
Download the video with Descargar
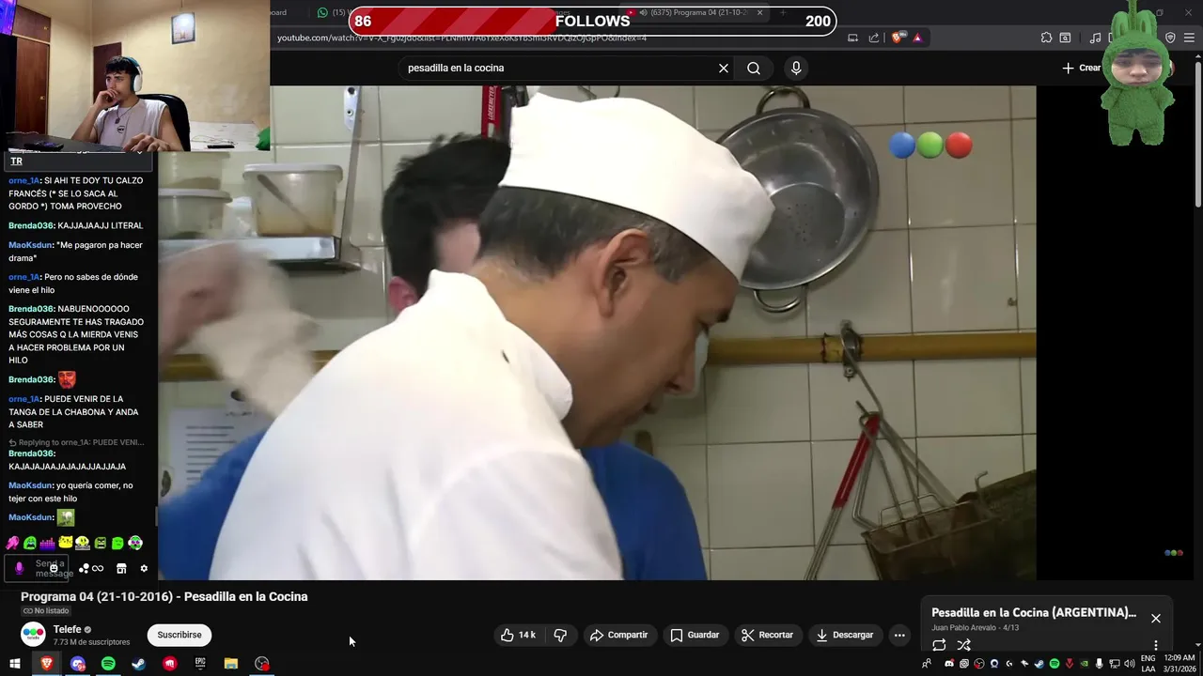pyautogui.click(x=844, y=636)
